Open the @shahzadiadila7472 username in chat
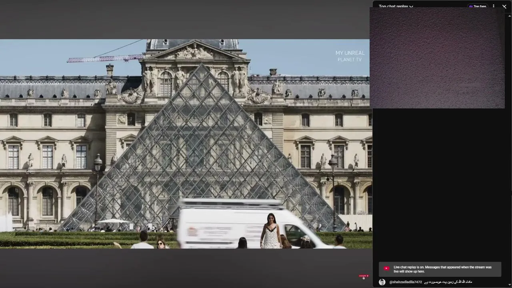This screenshot has width=512, height=288. tap(406, 282)
